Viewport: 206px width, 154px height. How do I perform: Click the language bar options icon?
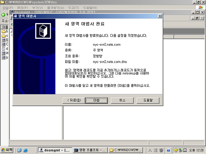(x=162, y=151)
